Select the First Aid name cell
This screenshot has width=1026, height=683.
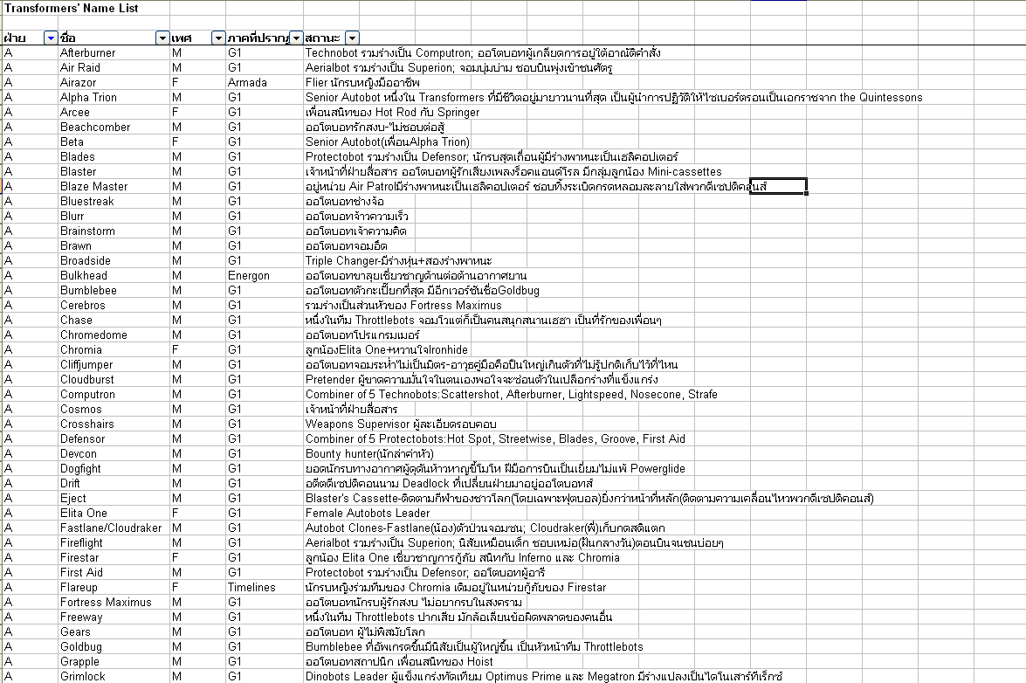114,572
